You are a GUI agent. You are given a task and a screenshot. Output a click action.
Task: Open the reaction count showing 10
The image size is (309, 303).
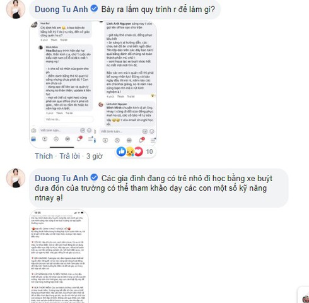pyautogui.click(x=149, y=151)
